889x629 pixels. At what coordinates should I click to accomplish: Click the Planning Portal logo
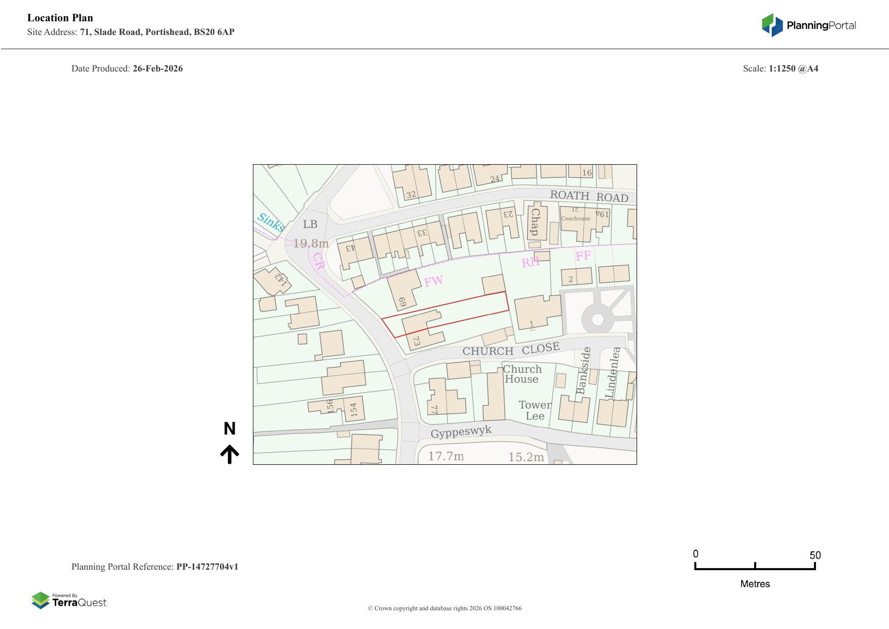808,25
